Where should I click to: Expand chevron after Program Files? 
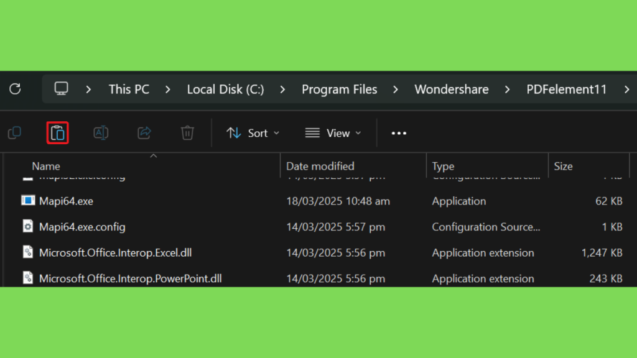396,89
